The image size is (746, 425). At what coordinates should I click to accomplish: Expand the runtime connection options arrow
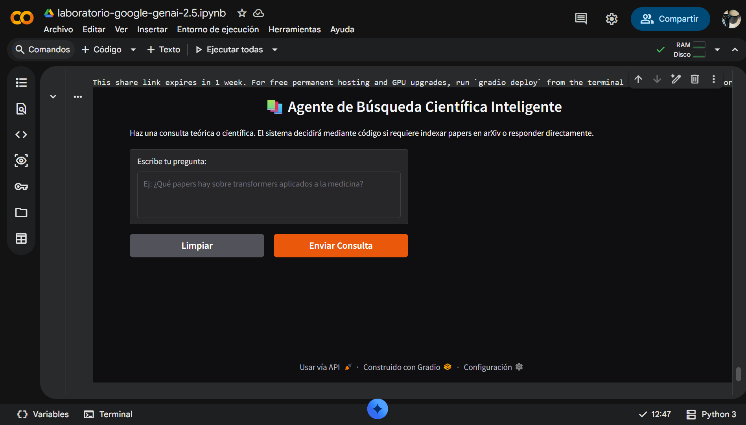coord(717,50)
